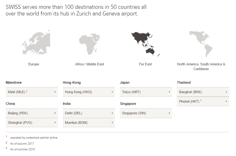Expand arrow on Beijing (PEK) row
The image size is (236, 156).
[55, 113]
